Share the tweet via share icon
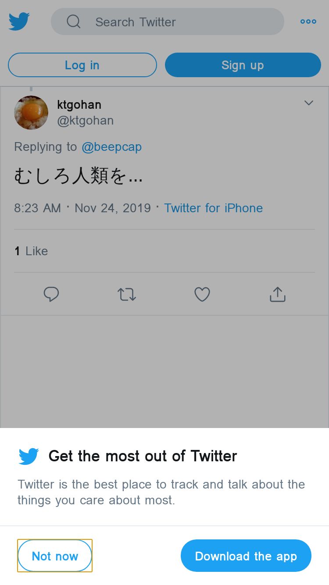The image size is (329, 585). point(277,294)
